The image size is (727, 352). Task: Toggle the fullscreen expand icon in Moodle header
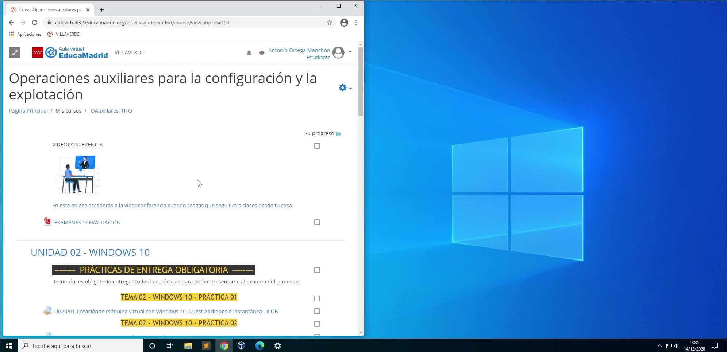click(15, 52)
